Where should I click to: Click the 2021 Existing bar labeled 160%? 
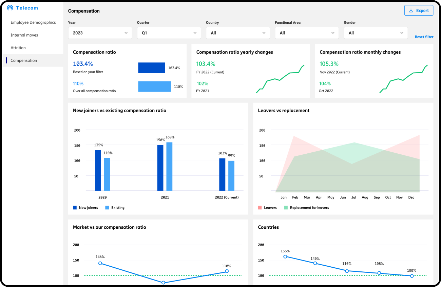click(169, 166)
